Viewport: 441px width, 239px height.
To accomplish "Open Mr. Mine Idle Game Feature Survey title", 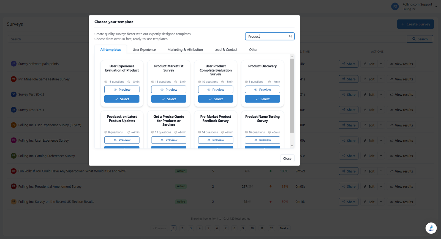I will point(44,79).
